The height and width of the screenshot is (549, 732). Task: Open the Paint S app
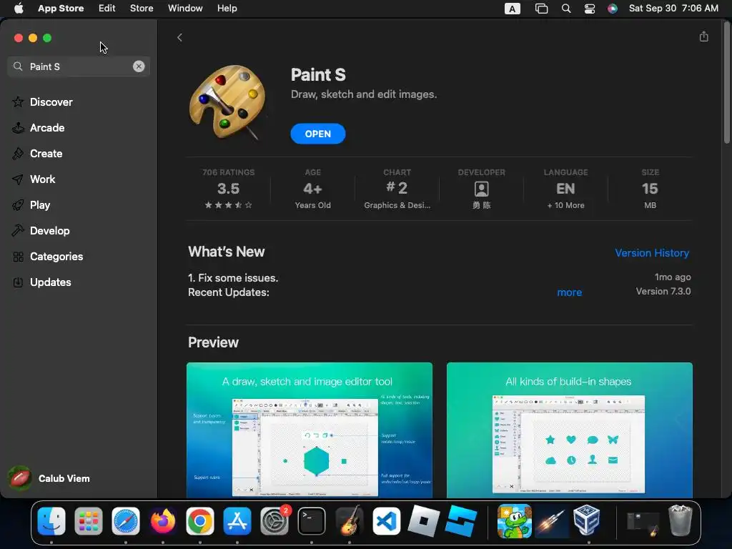[318, 134]
